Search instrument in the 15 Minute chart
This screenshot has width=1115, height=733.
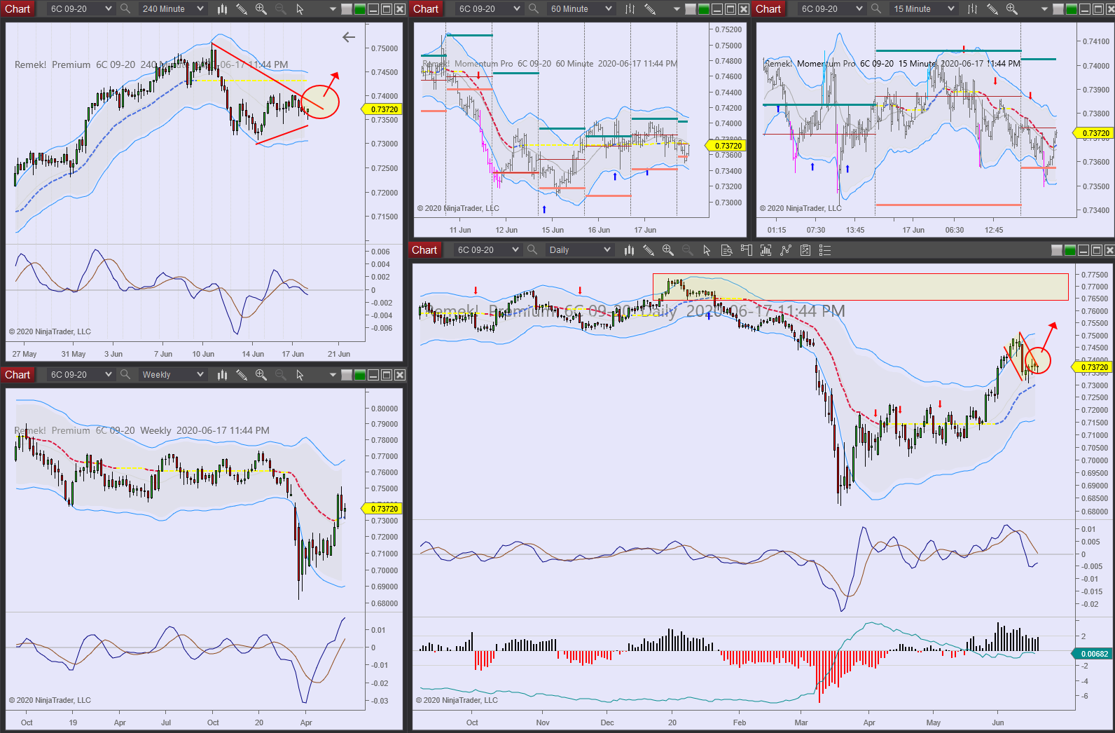click(x=876, y=9)
